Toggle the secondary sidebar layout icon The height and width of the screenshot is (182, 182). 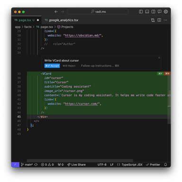[x=153, y=12]
